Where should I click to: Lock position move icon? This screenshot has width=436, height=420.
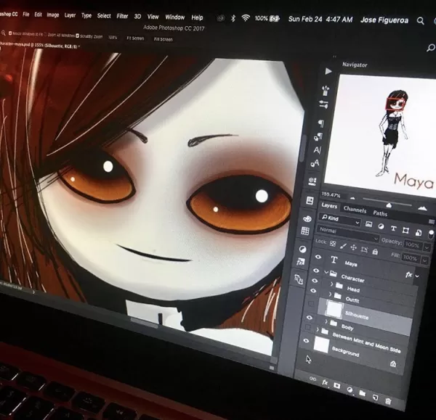point(353,247)
